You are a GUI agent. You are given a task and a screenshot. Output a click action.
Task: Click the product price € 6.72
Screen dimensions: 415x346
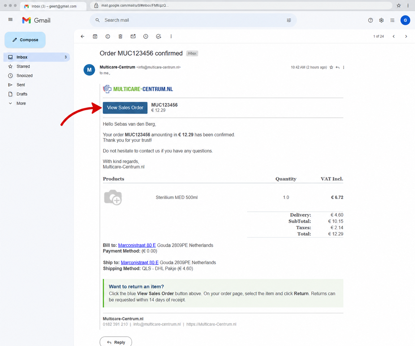(x=337, y=197)
